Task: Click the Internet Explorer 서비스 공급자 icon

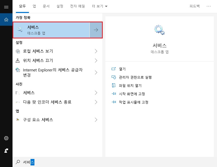Action: tap(18, 70)
